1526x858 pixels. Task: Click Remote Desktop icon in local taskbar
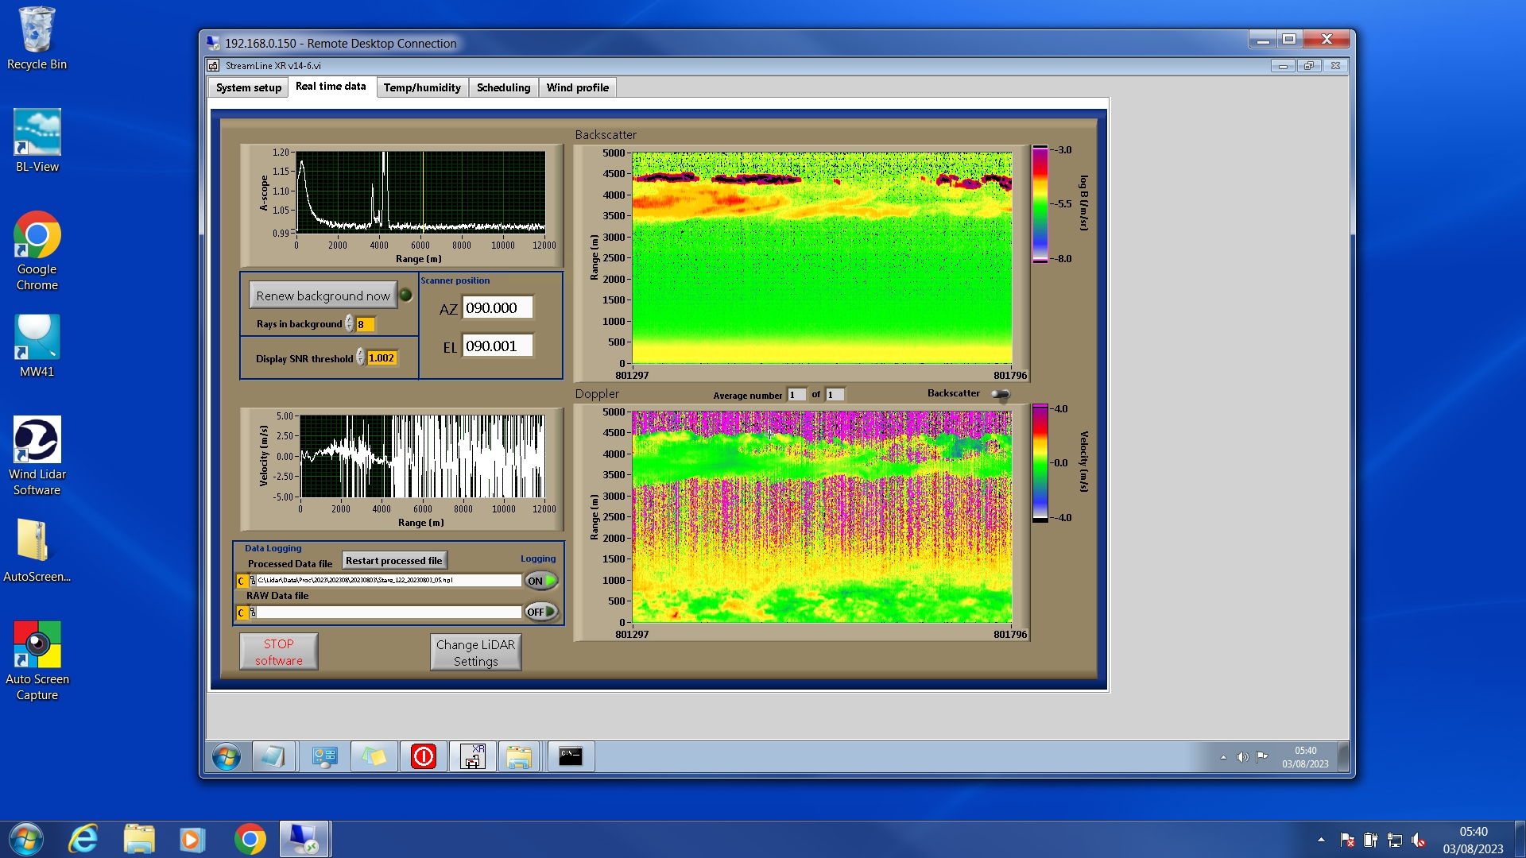coord(304,839)
